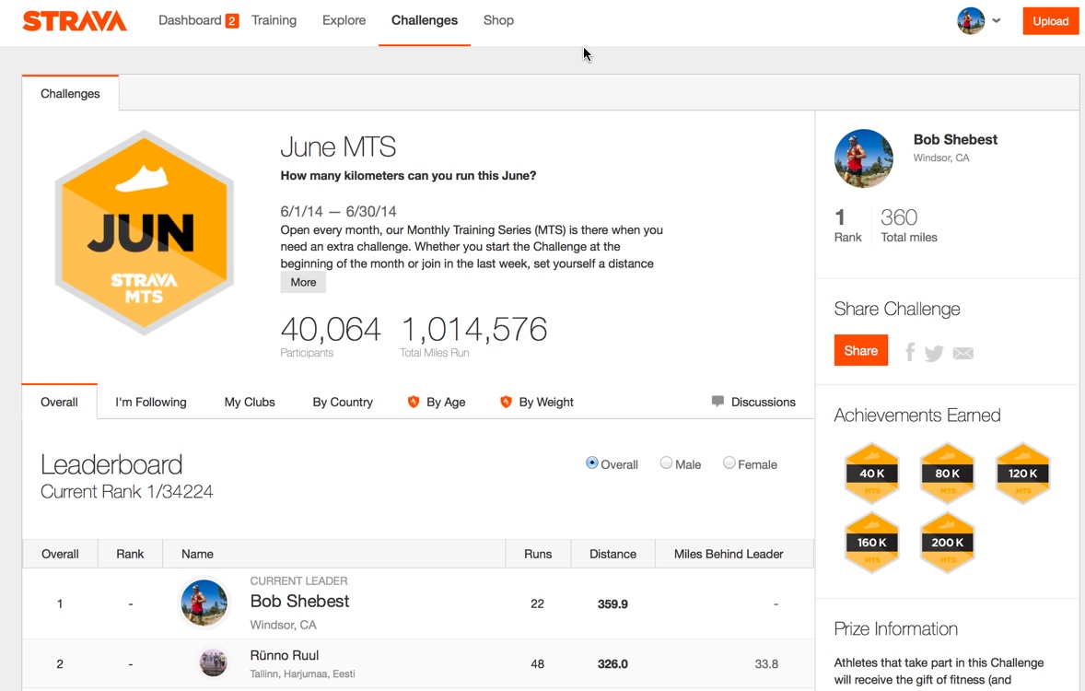Viewport: 1085px width, 691px height.
Task: Open Rünno Ruul's athlete profile
Action: point(285,655)
